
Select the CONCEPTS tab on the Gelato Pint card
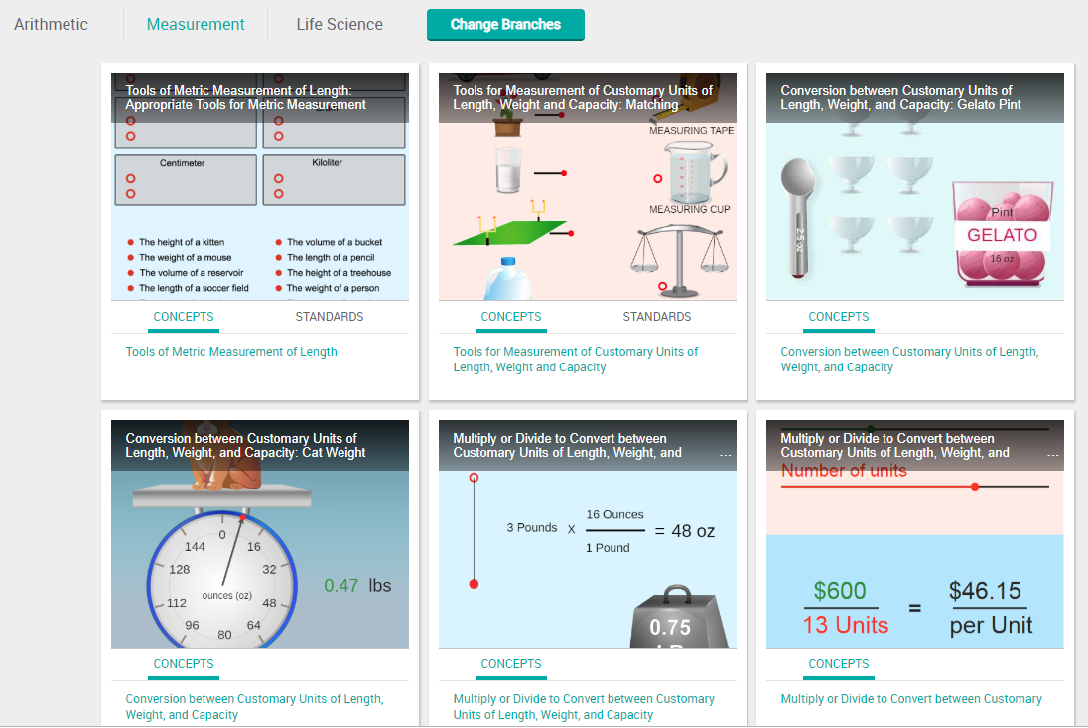point(838,316)
